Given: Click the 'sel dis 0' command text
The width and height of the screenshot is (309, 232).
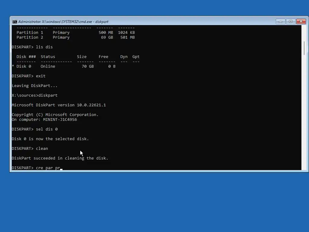Looking at the screenshot, I should click(x=47, y=129).
